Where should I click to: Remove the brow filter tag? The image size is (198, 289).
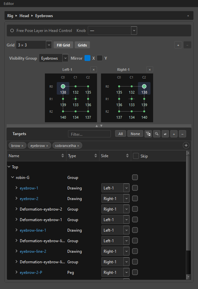point(22,146)
